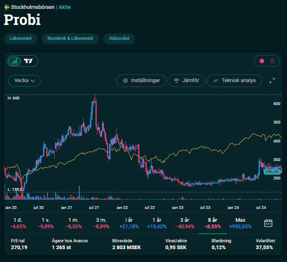Viewport: 287px width, 262px height.
Task: Toggle the red live streaming dot
Action: pos(262,61)
